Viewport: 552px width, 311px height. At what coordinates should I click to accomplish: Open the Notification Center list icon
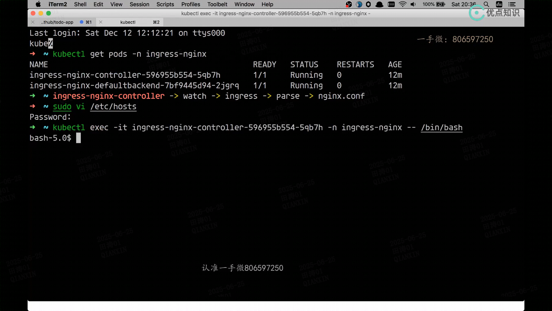pos(512,4)
